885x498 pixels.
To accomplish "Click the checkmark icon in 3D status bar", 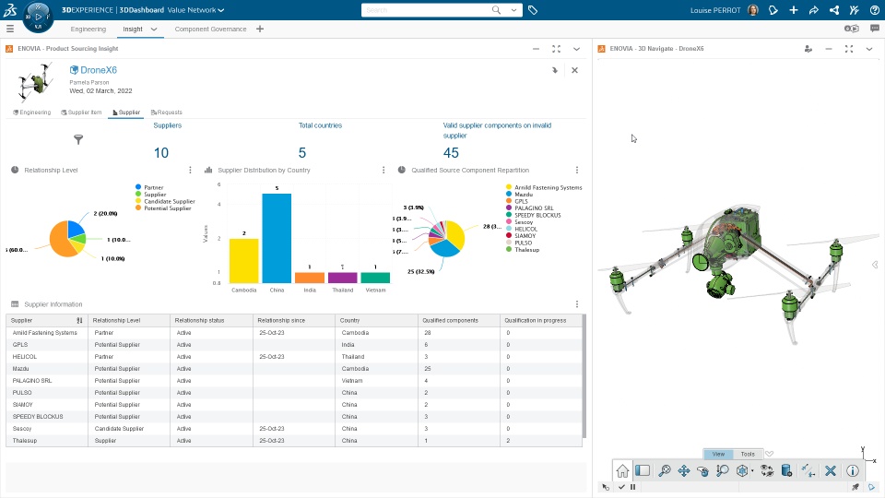I will point(621,487).
